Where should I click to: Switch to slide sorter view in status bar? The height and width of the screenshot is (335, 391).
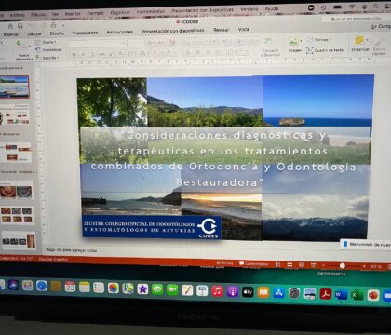click(x=290, y=264)
